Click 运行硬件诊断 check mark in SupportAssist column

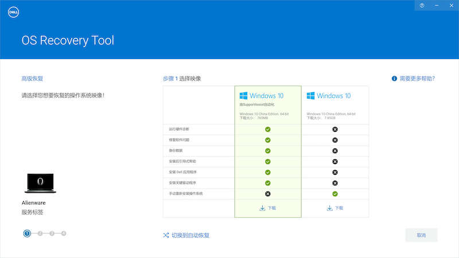(x=268, y=130)
